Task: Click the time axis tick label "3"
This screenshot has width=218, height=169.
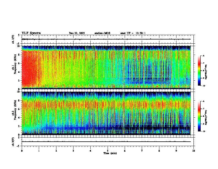Action: [x=73, y=151]
